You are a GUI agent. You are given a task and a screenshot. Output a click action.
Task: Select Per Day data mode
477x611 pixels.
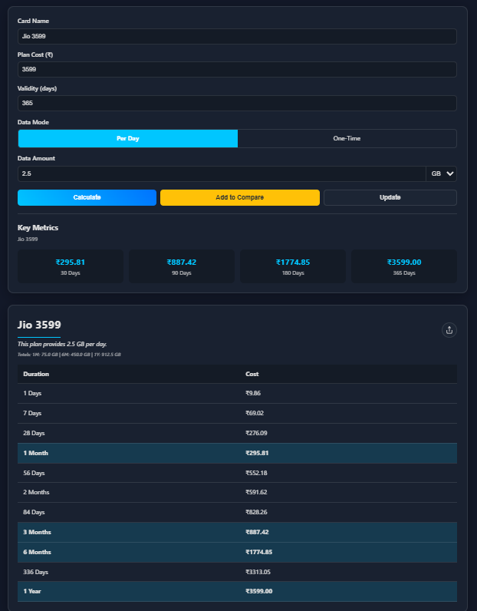click(128, 138)
